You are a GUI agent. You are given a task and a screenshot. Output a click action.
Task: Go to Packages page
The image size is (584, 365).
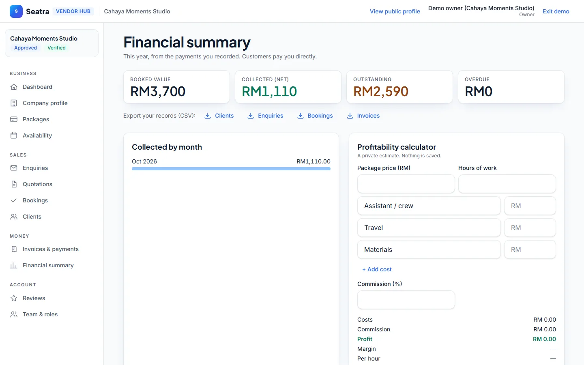click(x=52, y=119)
